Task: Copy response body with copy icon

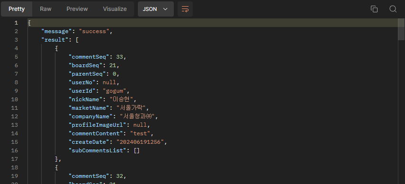Action: click(x=374, y=9)
